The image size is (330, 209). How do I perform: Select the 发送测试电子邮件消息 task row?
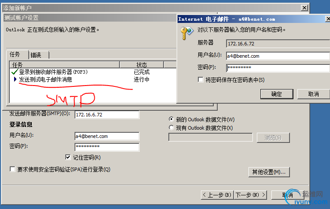(93, 79)
